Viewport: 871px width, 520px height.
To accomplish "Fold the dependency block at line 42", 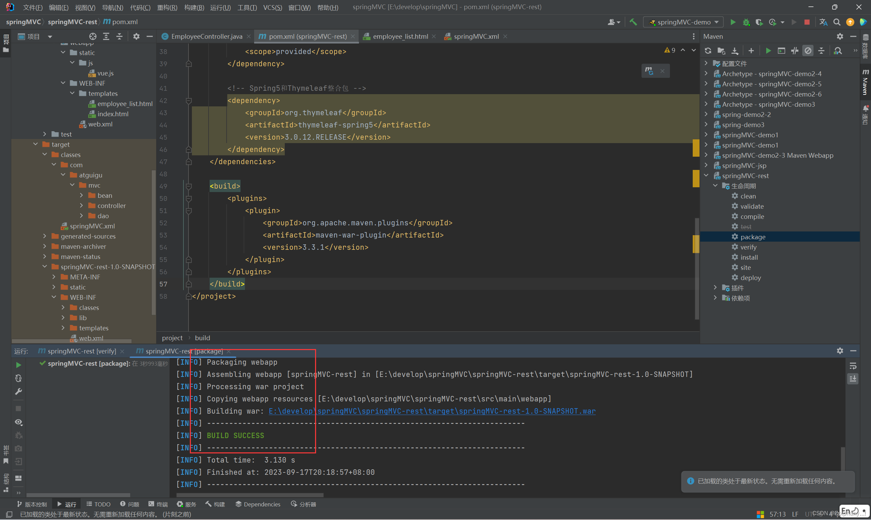I will 188,101.
